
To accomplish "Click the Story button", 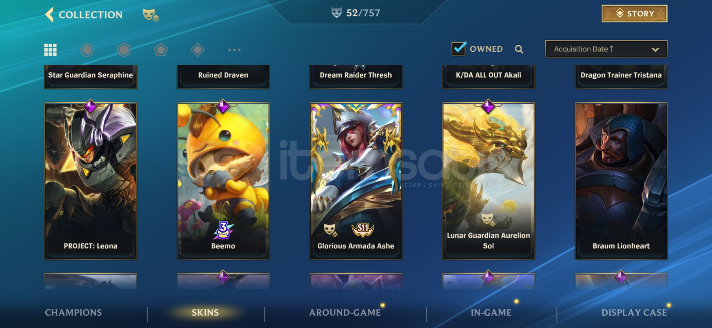I will tap(634, 14).
